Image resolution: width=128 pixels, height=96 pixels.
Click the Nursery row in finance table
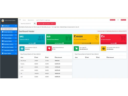pos(46,64)
